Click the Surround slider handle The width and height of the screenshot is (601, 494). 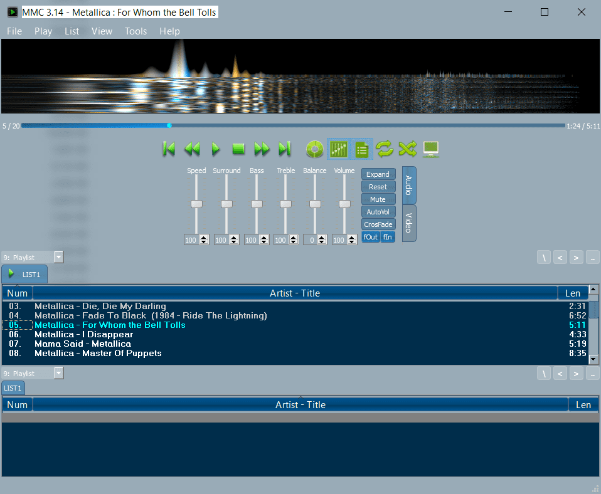[226, 204]
